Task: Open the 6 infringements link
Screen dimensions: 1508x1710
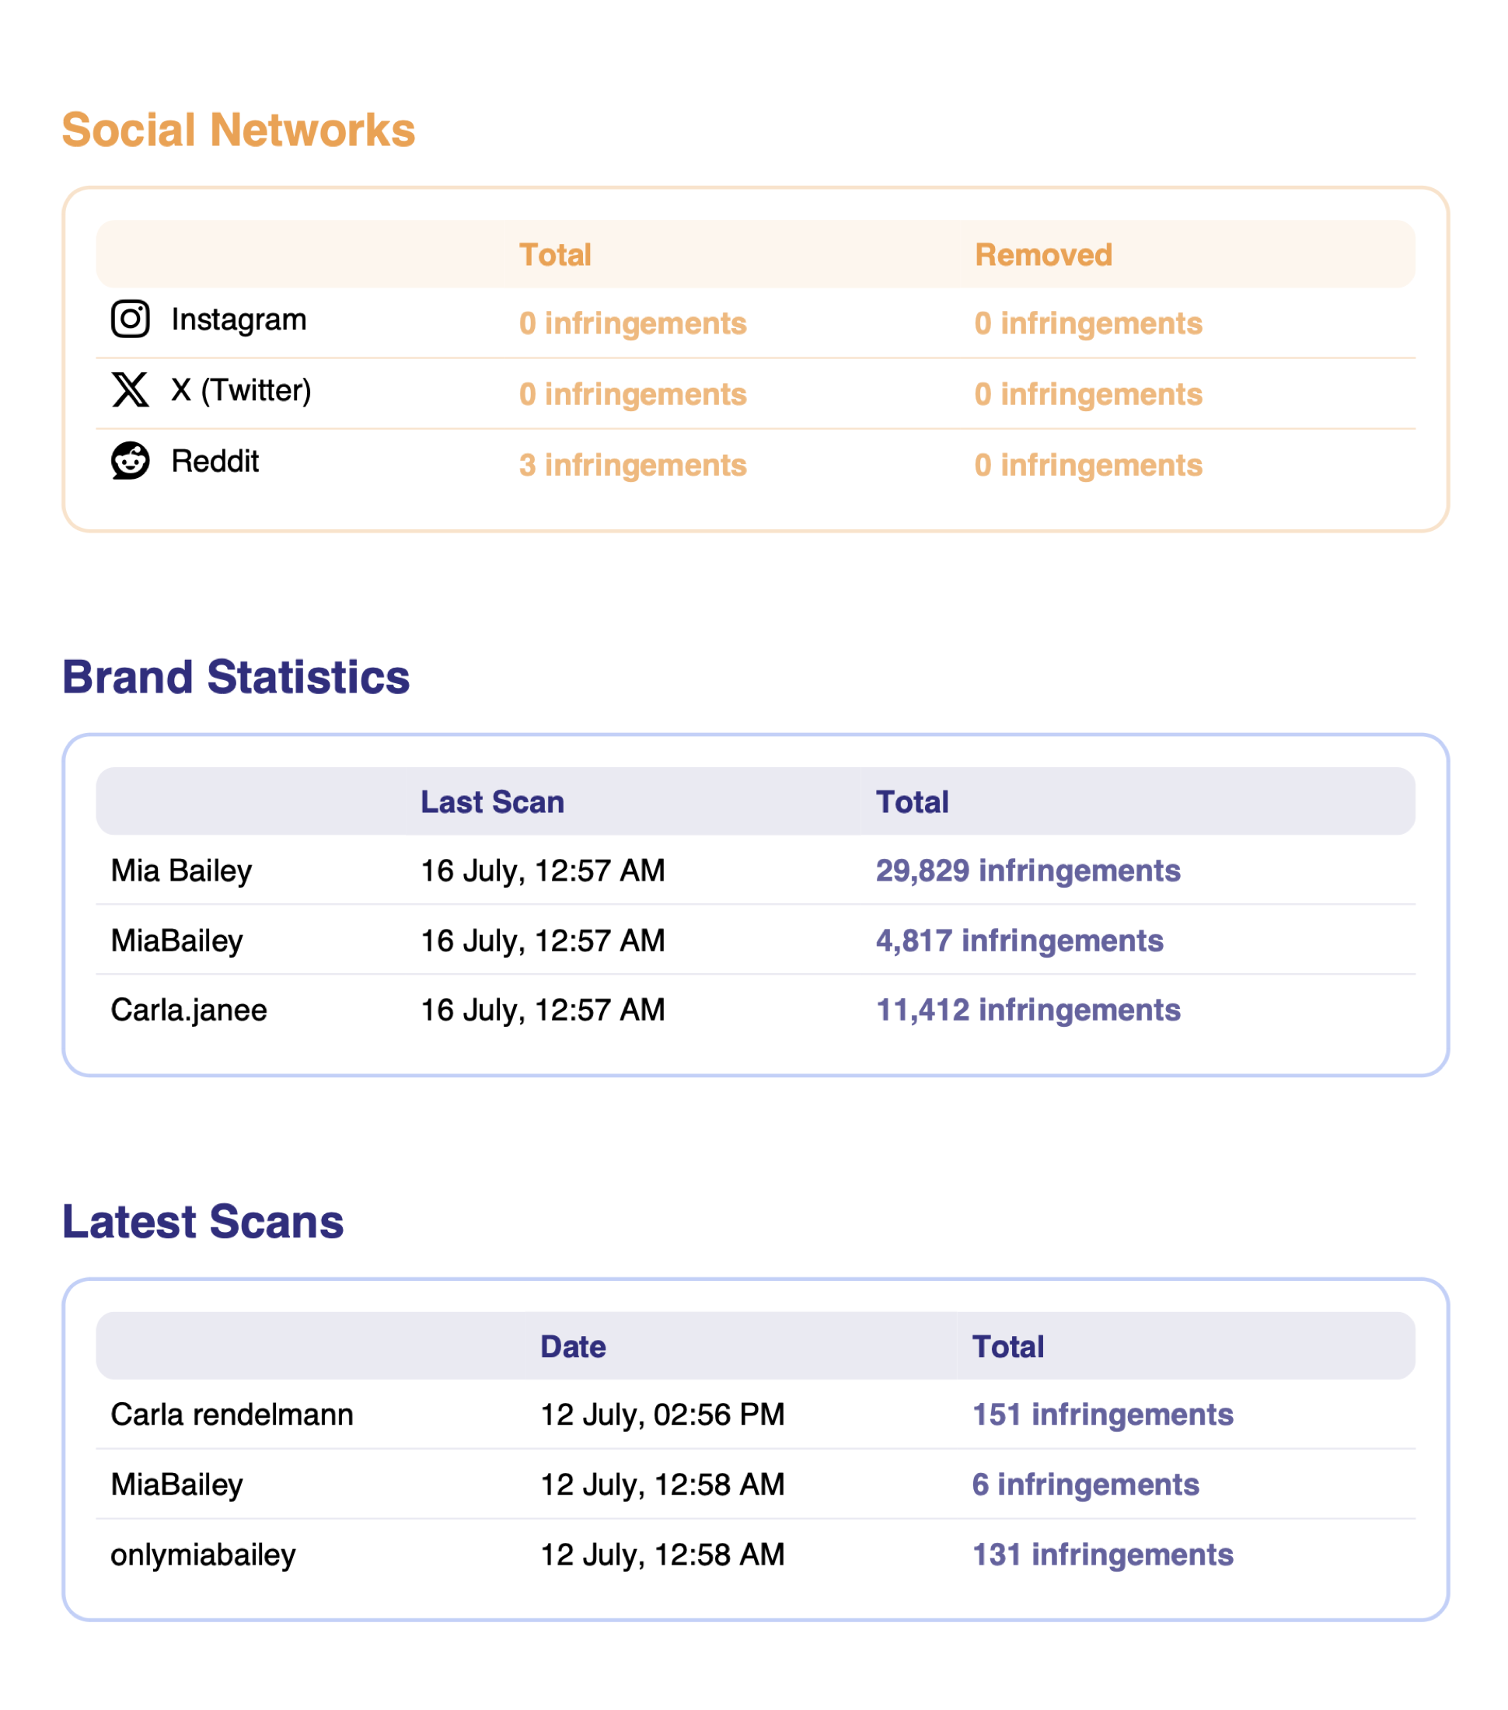Action: pyautogui.click(x=1085, y=1485)
